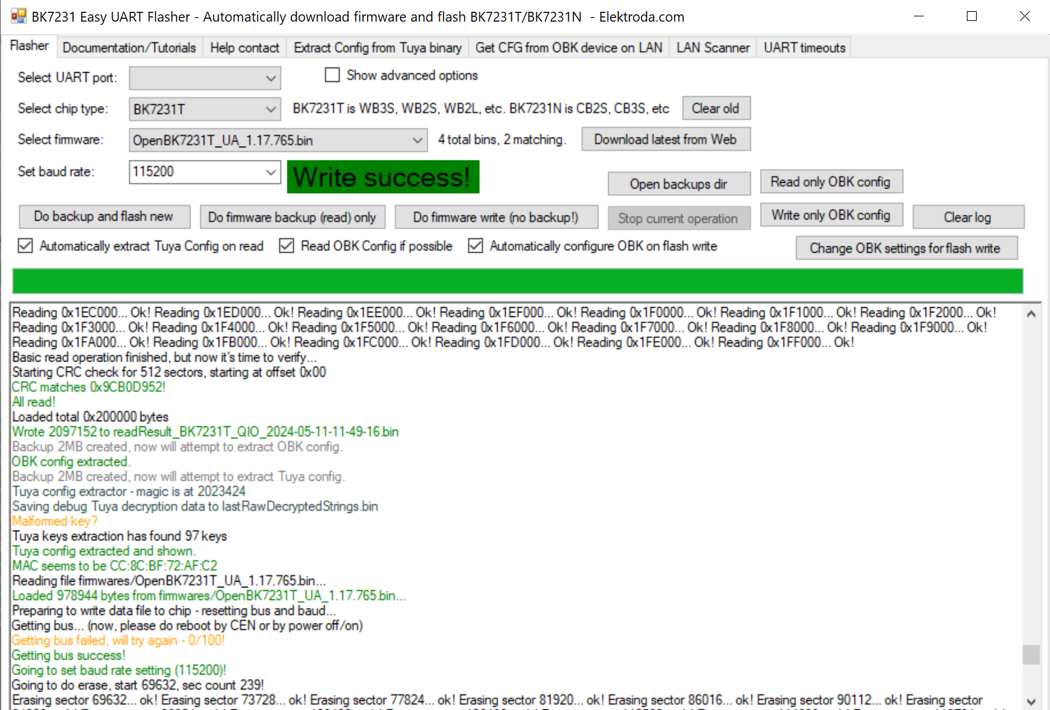Enable Show advanced options checkbox

pyautogui.click(x=333, y=75)
